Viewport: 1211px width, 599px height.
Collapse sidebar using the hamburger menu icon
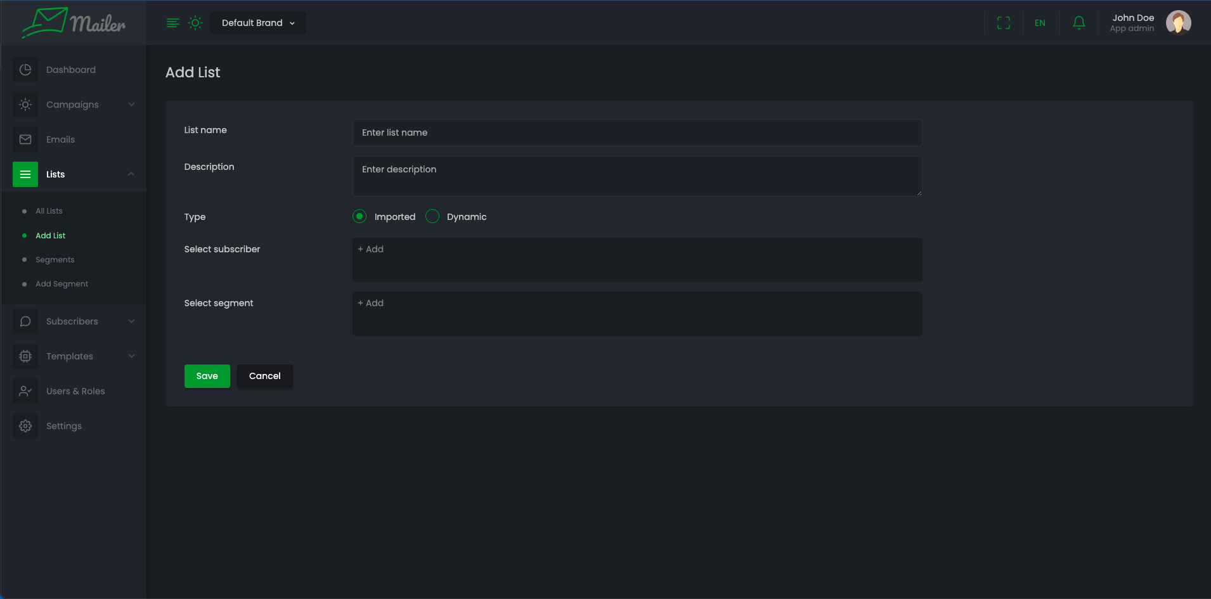[172, 23]
